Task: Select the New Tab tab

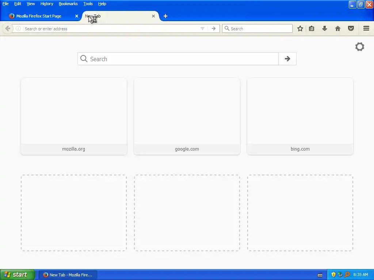Action: 121,16
